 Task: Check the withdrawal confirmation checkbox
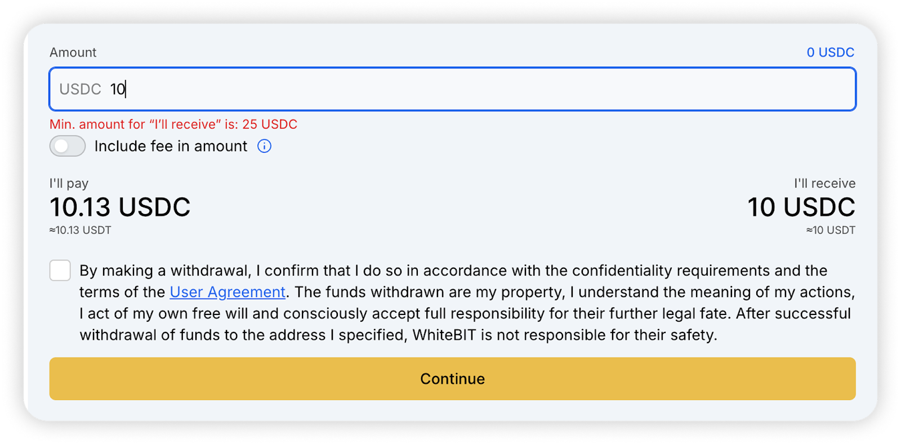pos(60,270)
